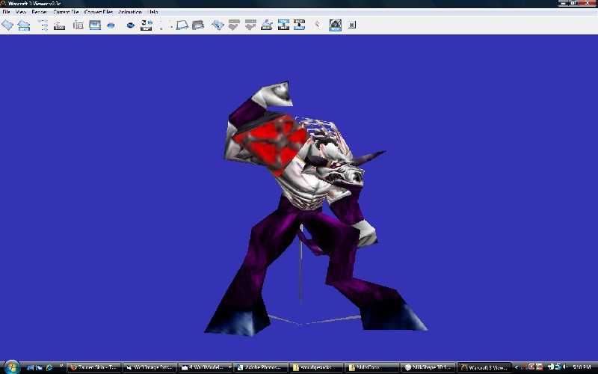Image resolution: width=598 pixels, height=374 pixels.
Task: Click the model portrait toolbar icon
Action: tap(335, 25)
